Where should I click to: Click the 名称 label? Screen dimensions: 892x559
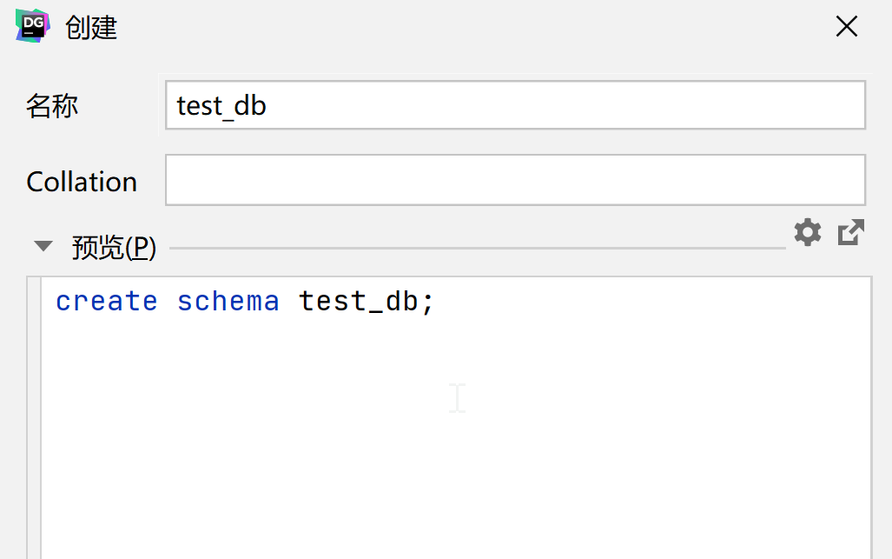point(52,106)
